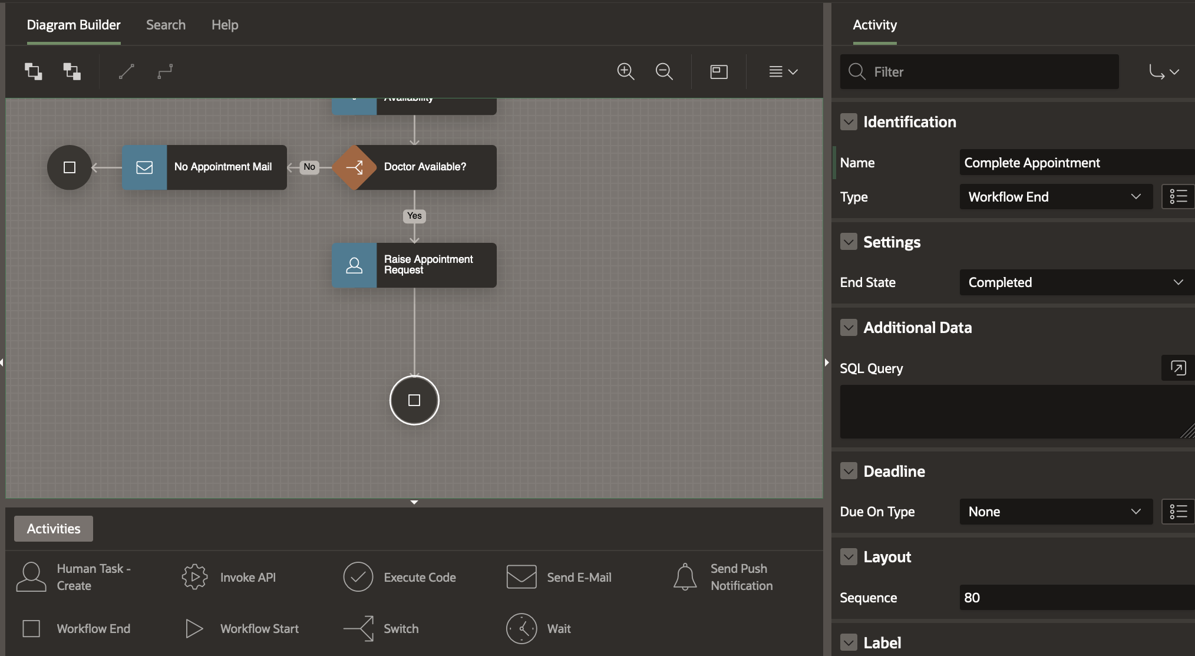Viewport: 1195px width, 656px height.
Task: Click the zoom in magnifier icon
Action: pyautogui.click(x=625, y=72)
